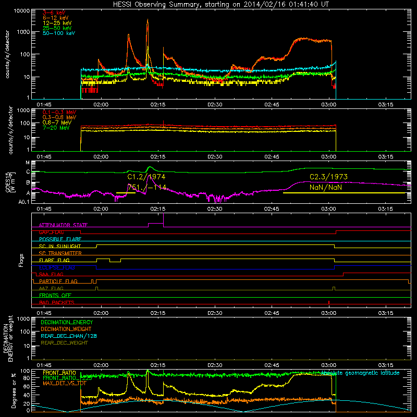
Task: Select the ATTENUATOR_STATE flag label
Action: pyautogui.click(x=63, y=225)
